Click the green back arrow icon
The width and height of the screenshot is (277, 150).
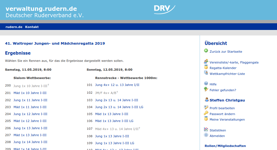pos(206,51)
